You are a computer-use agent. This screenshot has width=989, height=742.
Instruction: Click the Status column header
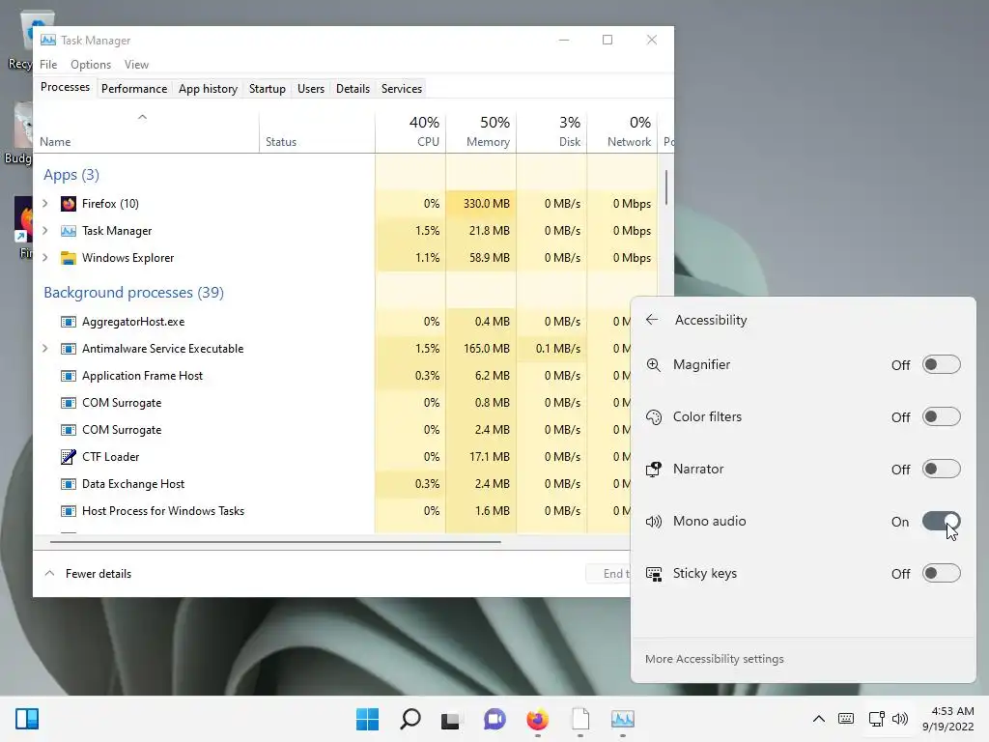[x=317, y=131]
